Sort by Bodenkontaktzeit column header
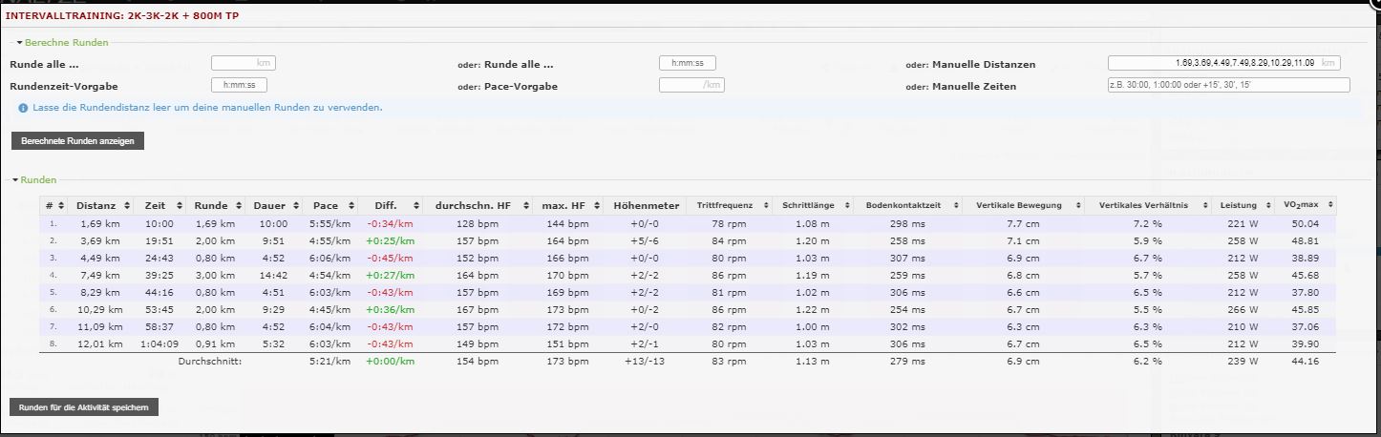 tap(903, 205)
